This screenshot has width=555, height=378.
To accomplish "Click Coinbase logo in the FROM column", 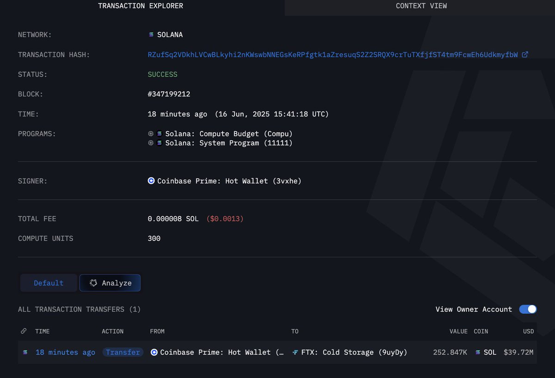I will [154, 352].
